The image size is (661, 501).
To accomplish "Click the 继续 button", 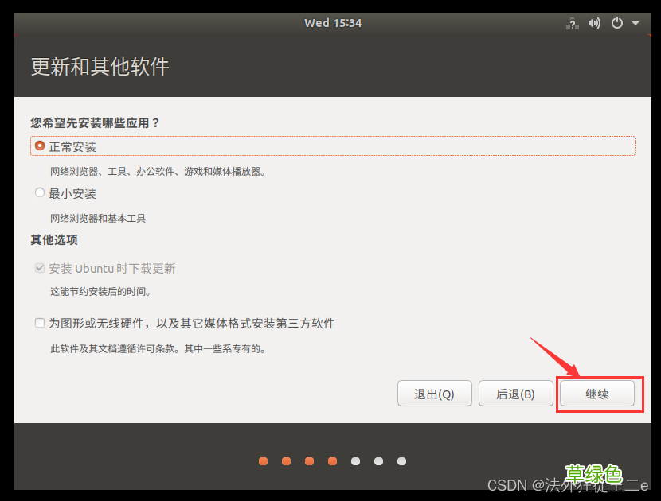I will pos(596,393).
